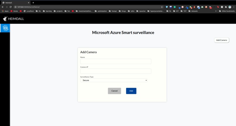
Task: Click the green Grammarly extension icon
Action: point(175,7)
